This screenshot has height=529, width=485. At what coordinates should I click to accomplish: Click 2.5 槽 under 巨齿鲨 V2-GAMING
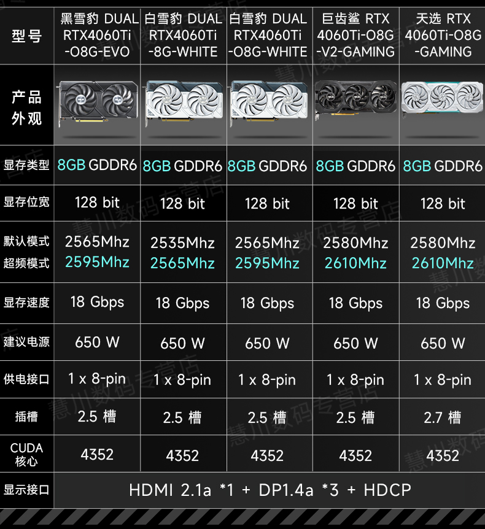click(x=355, y=418)
